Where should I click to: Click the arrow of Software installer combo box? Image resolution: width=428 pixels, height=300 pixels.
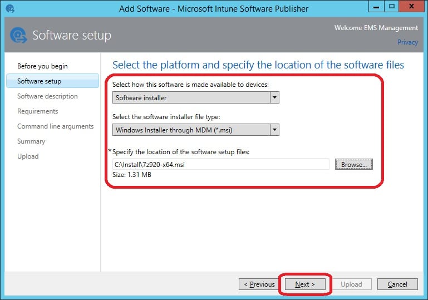click(x=274, y=97)
